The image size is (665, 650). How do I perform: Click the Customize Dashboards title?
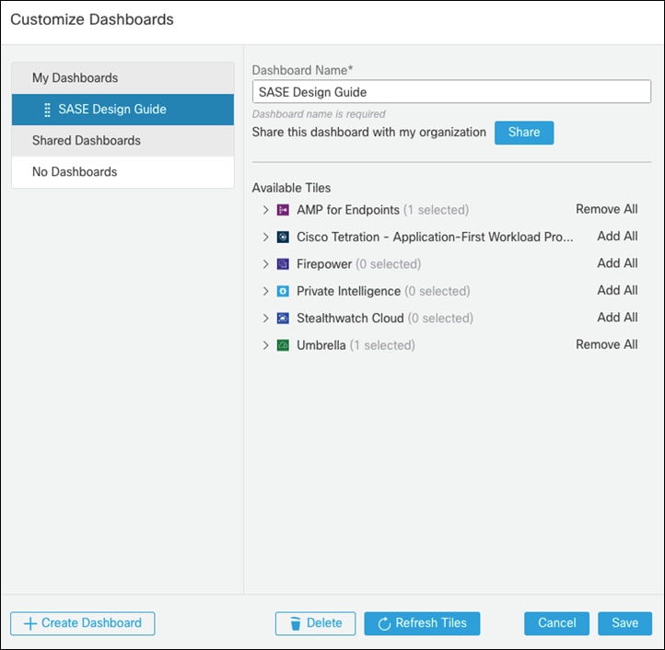tap(92, 19)
